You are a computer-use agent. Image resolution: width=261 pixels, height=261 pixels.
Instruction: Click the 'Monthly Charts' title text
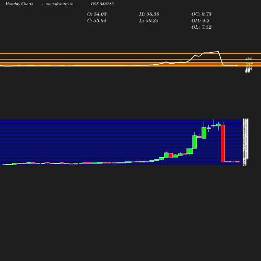pyautogui.click(x=19, y=4)
